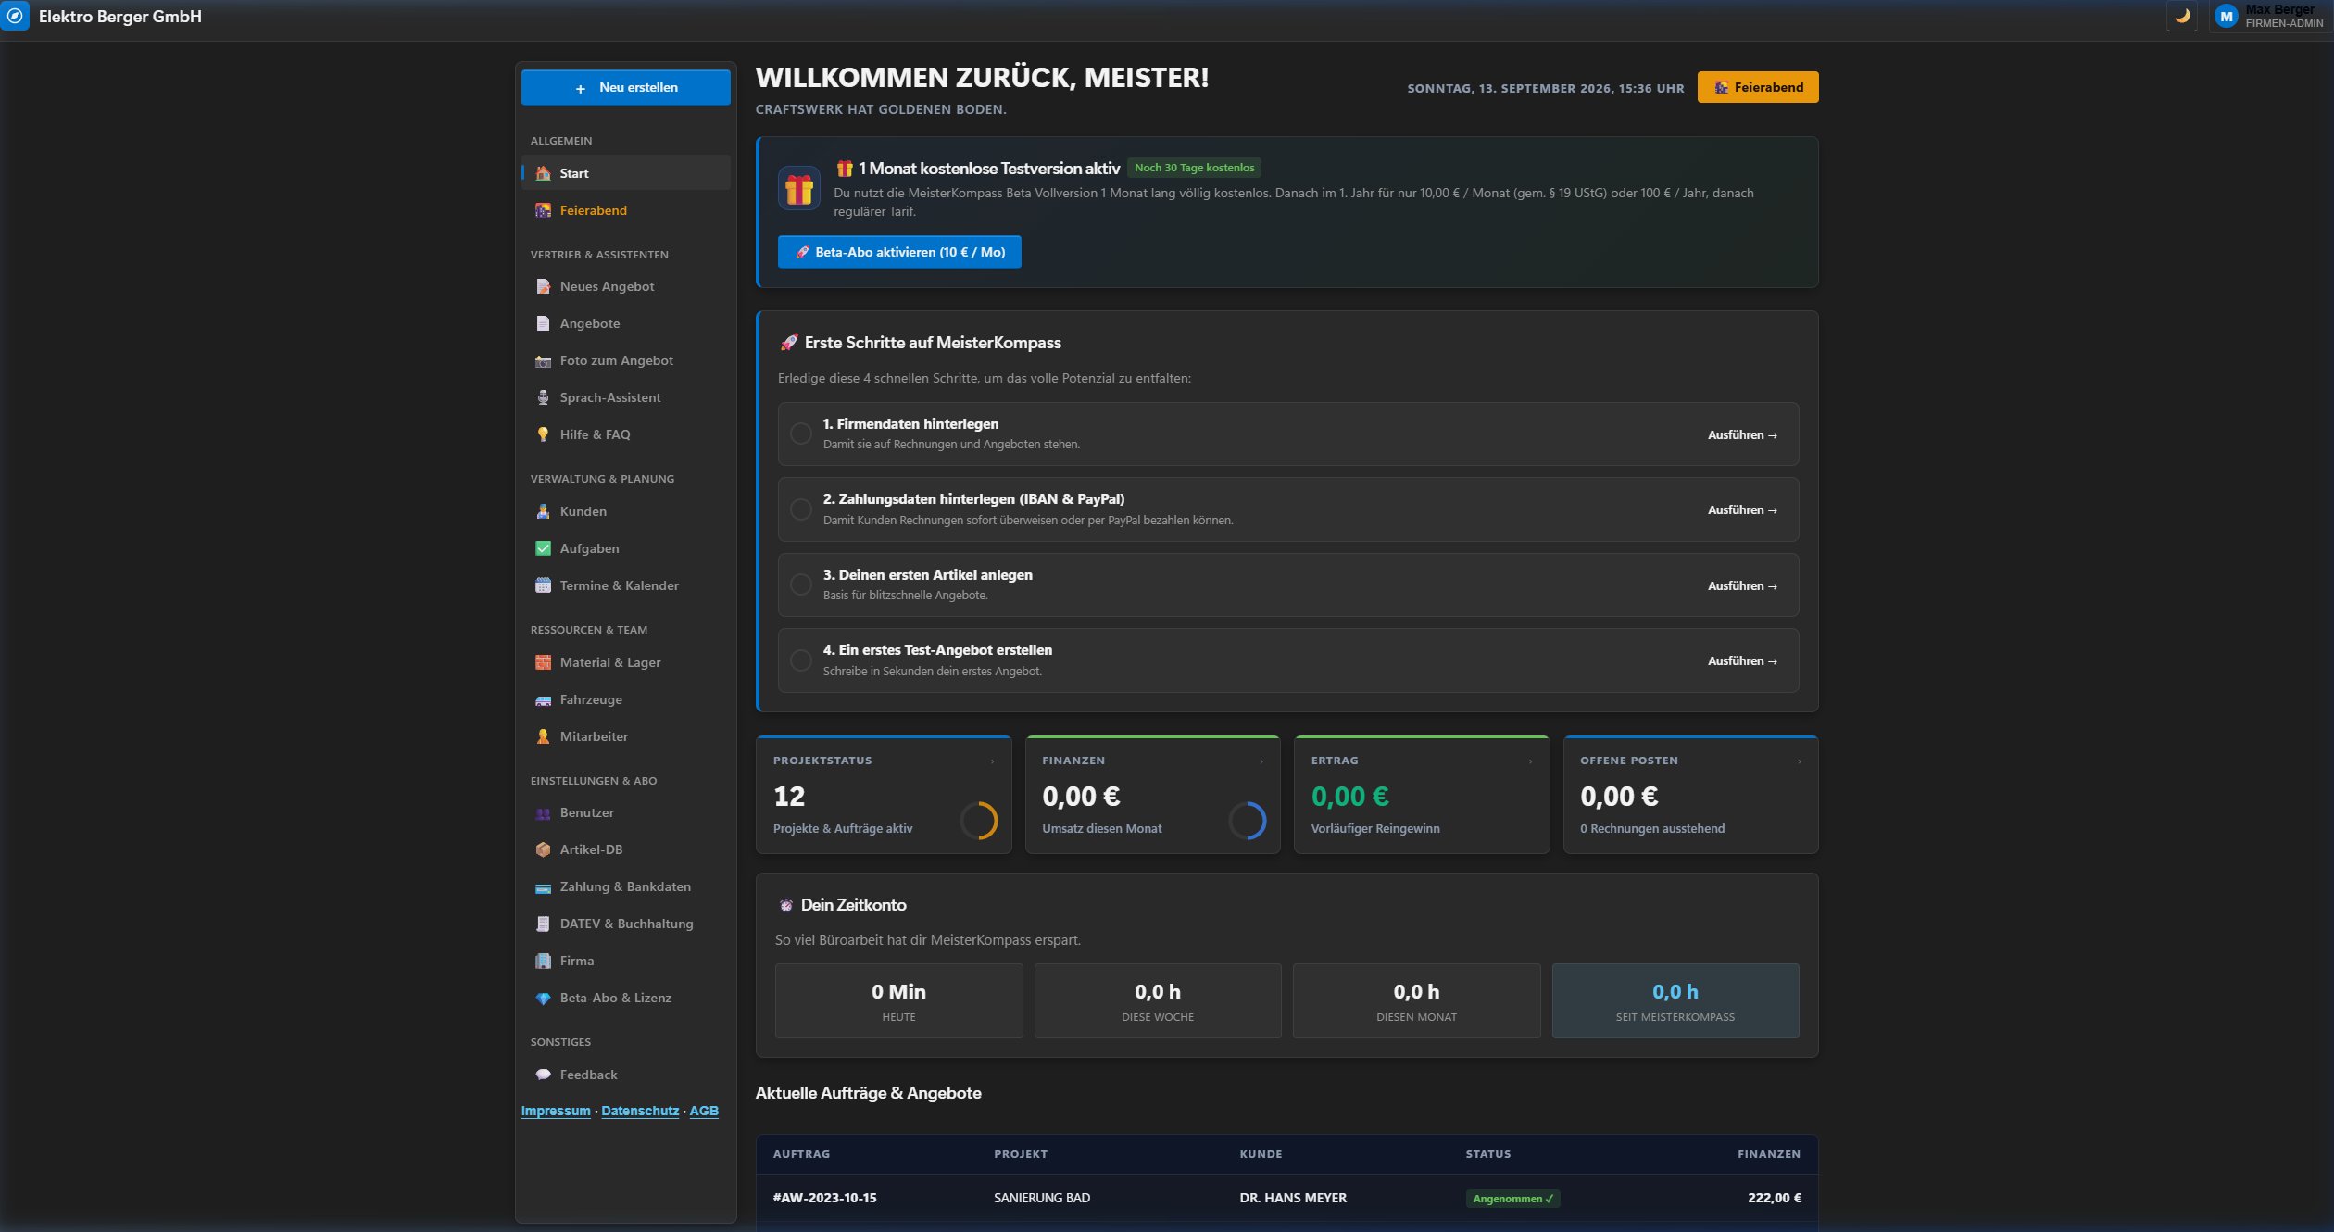Click order number #AW-2023-10-15

tap(824, 1198)
